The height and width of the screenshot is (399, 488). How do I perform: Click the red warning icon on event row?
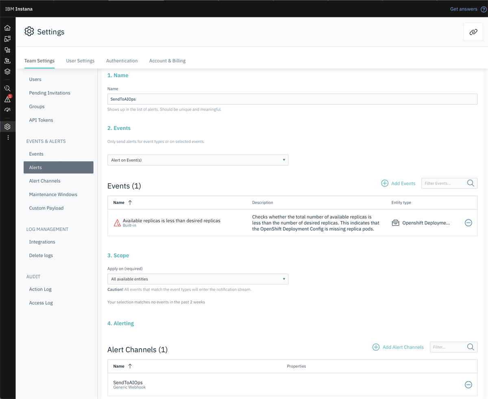pos(117,223)
